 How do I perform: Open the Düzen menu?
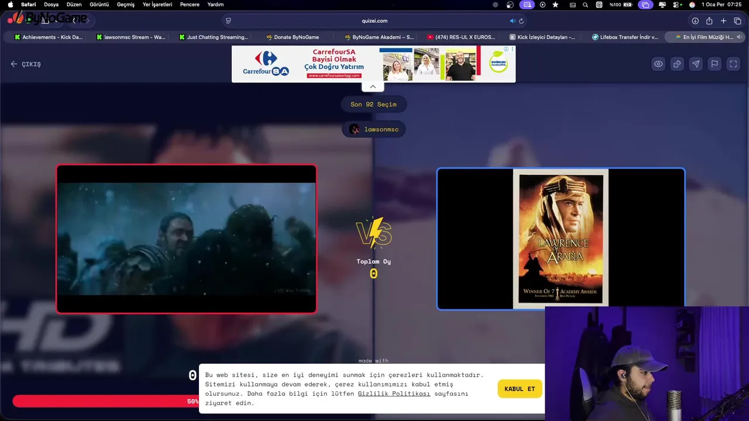click(74, 5)
